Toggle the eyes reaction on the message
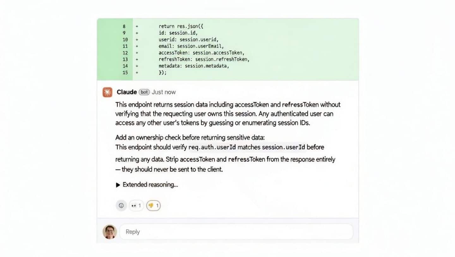 click(134, 205)
